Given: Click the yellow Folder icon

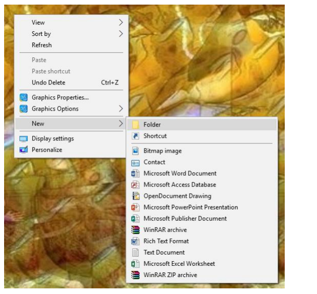Looking at the screenshot, I should (x=135, y=125).
